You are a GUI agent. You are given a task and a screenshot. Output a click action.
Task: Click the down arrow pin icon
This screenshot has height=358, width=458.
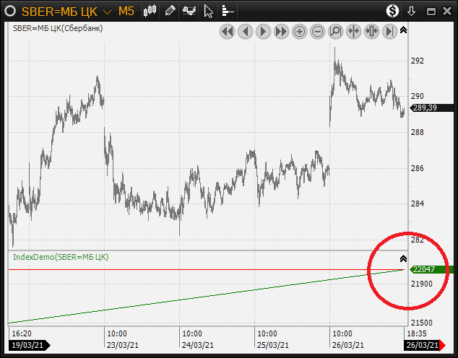coord(412,11)
